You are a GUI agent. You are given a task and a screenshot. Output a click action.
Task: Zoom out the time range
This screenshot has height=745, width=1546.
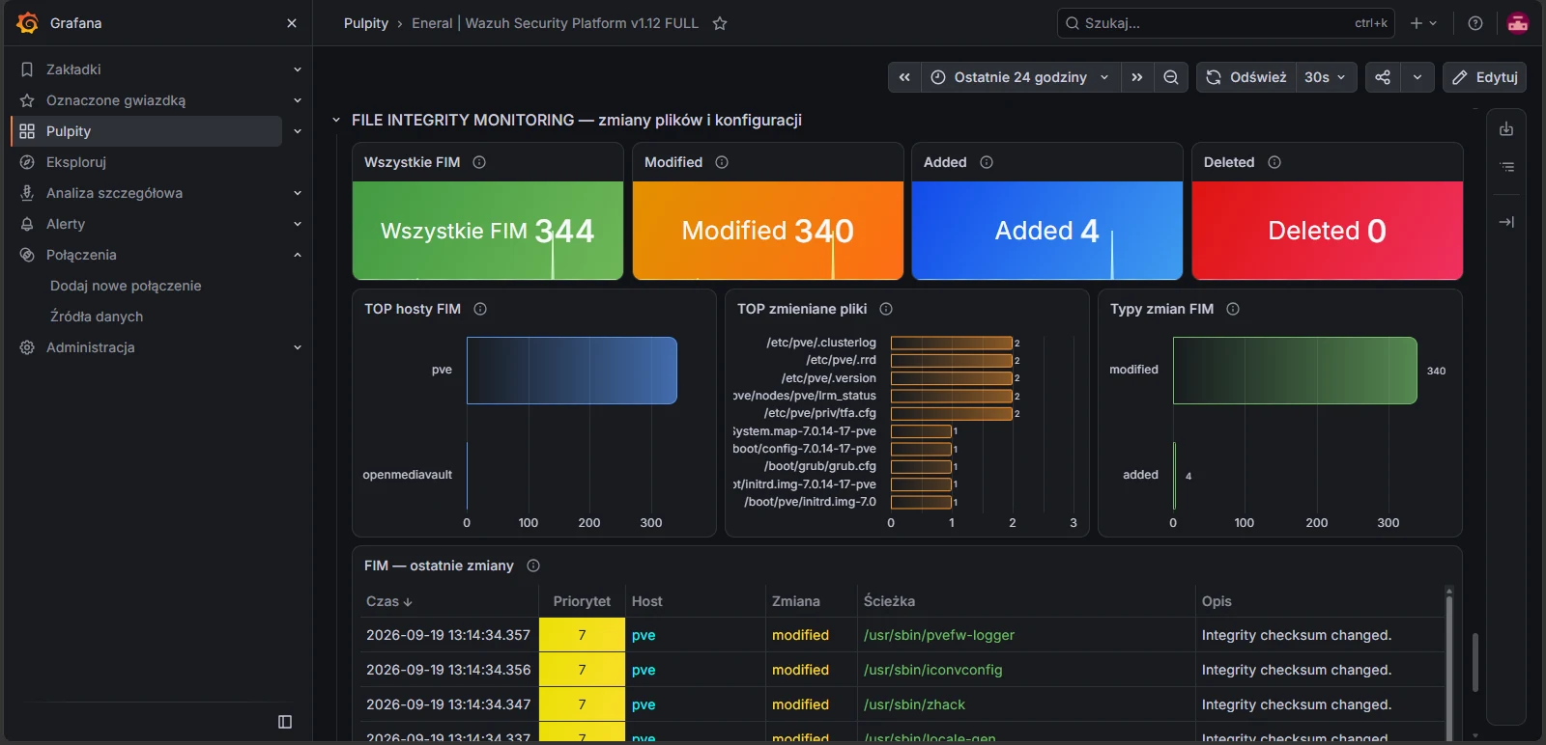point(1171,77)
